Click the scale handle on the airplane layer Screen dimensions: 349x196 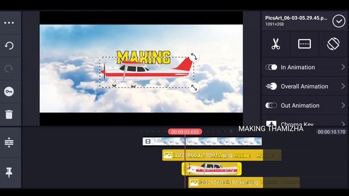point(194,88)
